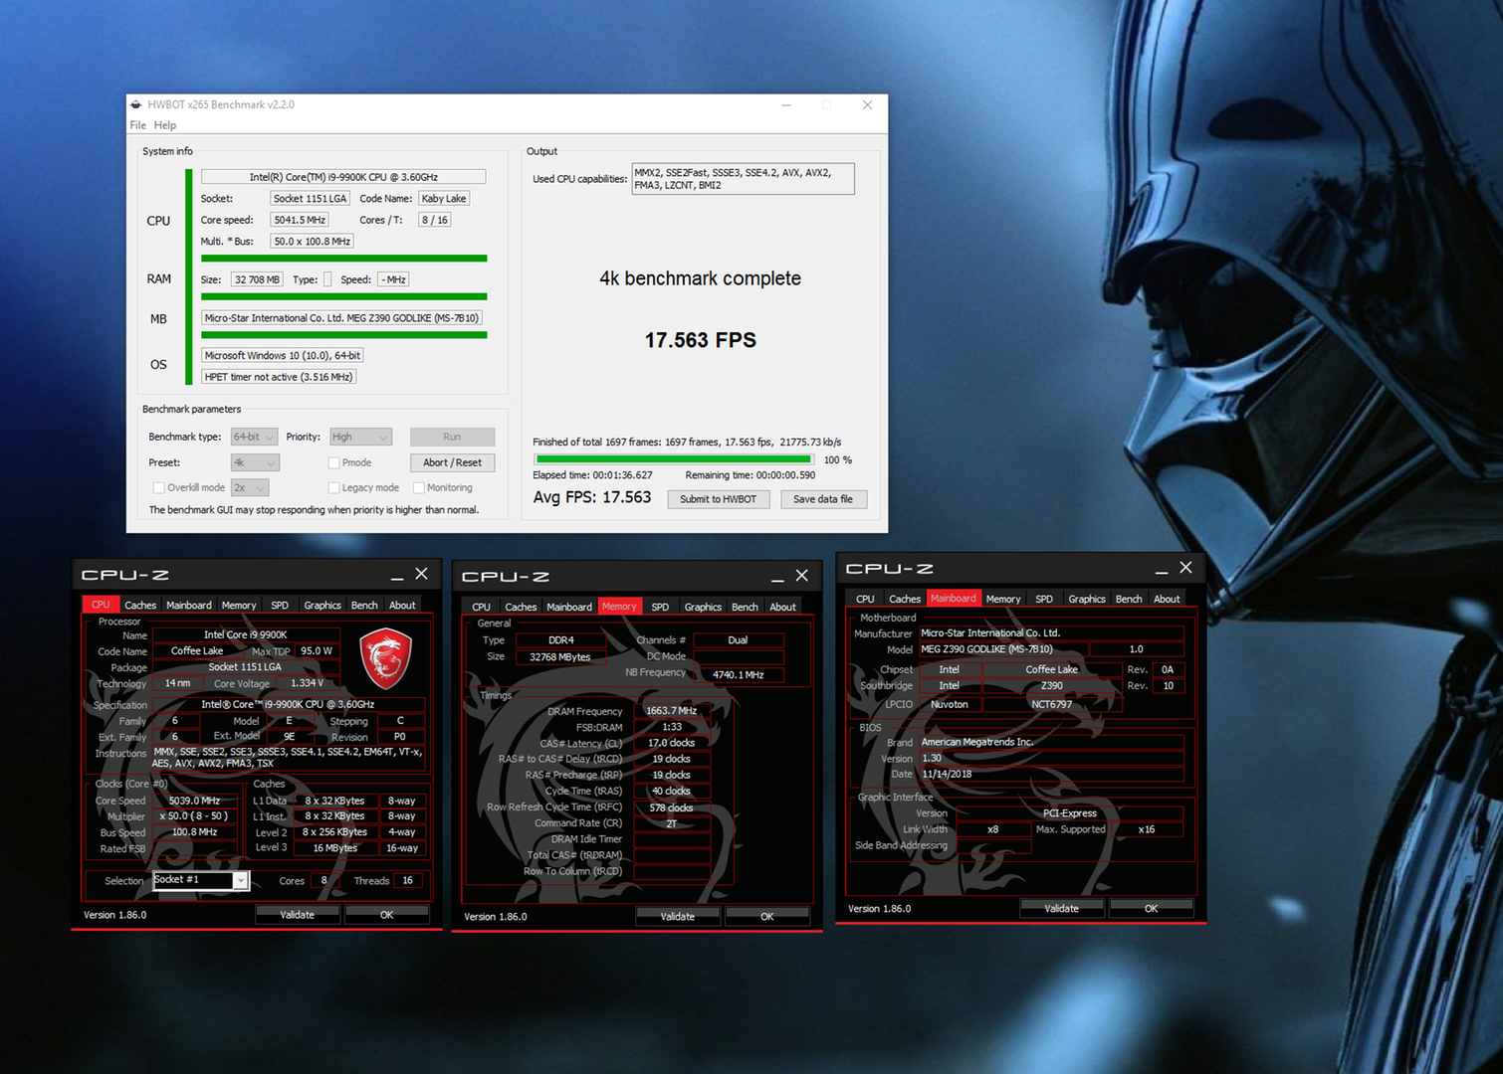Open the Priority High dropdown
Viewport: 1503px width, 1074px height.
click(x=360, y=437)
